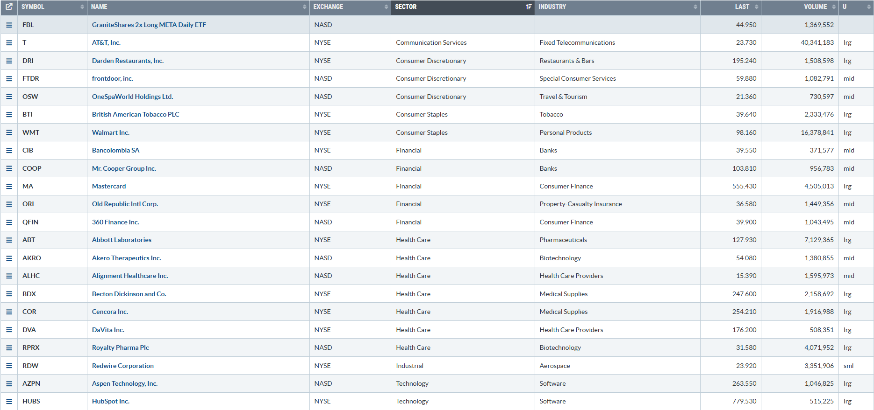
Task: Sort the table by Symbol column
Action: point(51,7)
